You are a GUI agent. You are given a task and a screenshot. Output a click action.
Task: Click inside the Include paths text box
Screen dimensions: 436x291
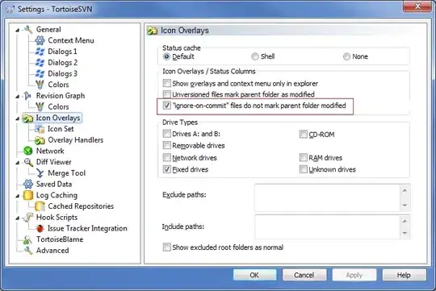click(328, 227)
